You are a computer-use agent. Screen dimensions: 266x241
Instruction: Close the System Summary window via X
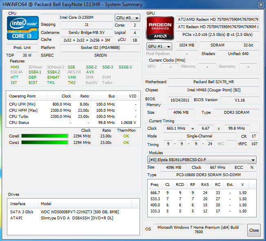pyautogui.click(x=261, y=4)
